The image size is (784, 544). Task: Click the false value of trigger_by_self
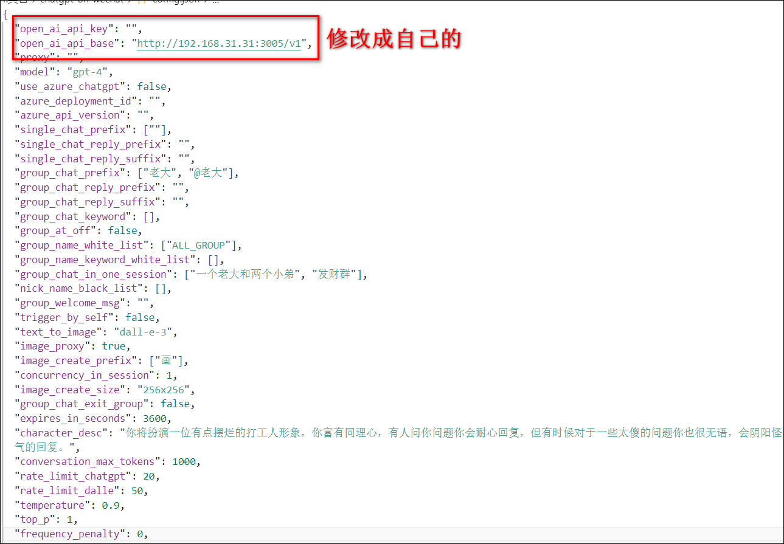[140, 318]
